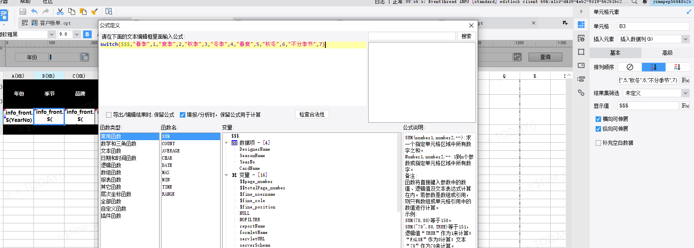Select the no-sort icon for 排列顺序
This screenshot has height=248, width=694.
point(630,67)
